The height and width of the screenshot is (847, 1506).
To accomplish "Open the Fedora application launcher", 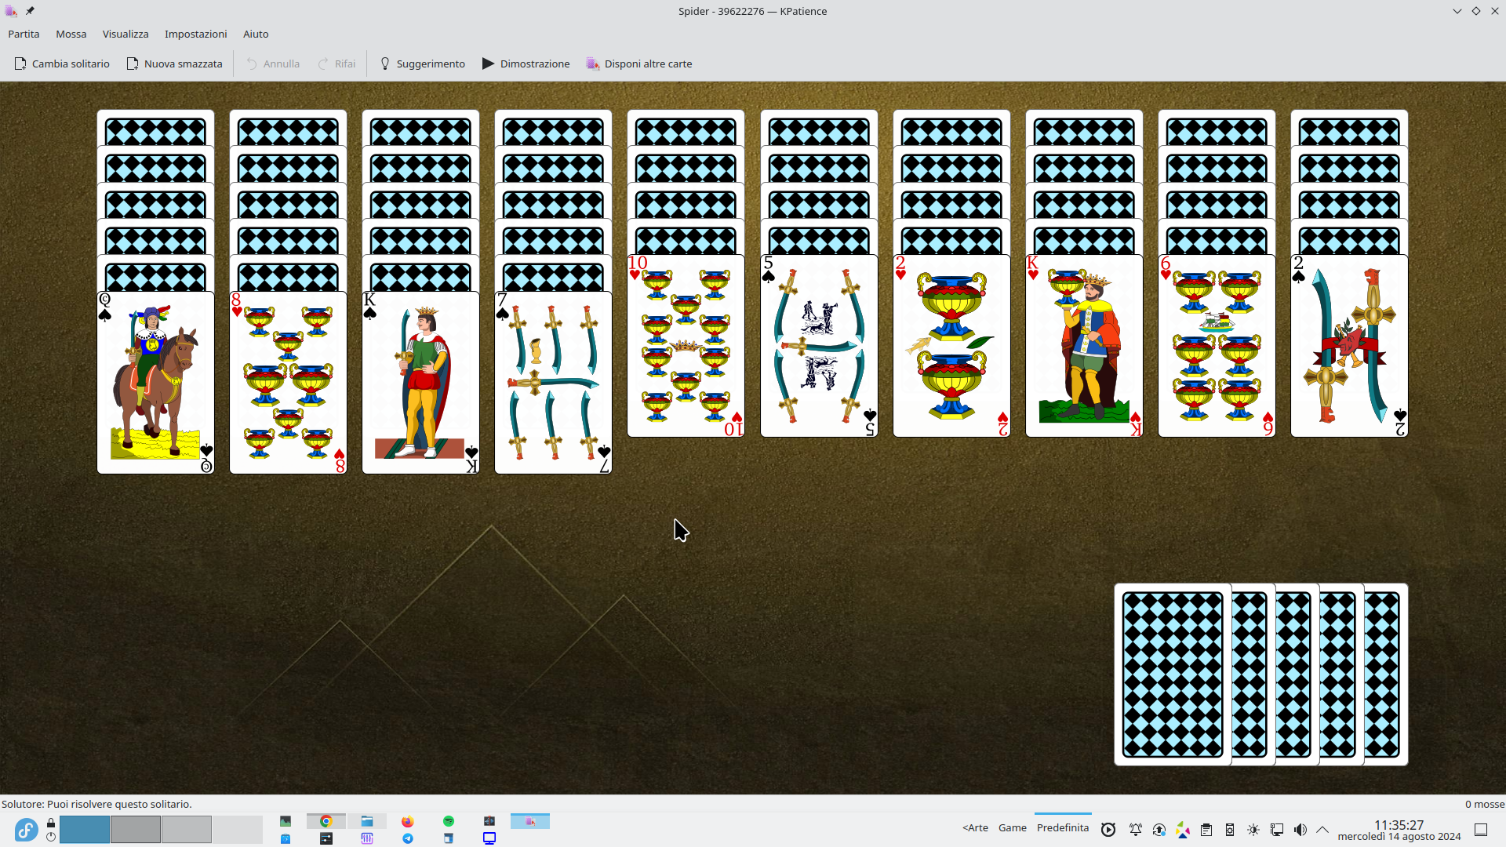I will click(x=26, y=830).
